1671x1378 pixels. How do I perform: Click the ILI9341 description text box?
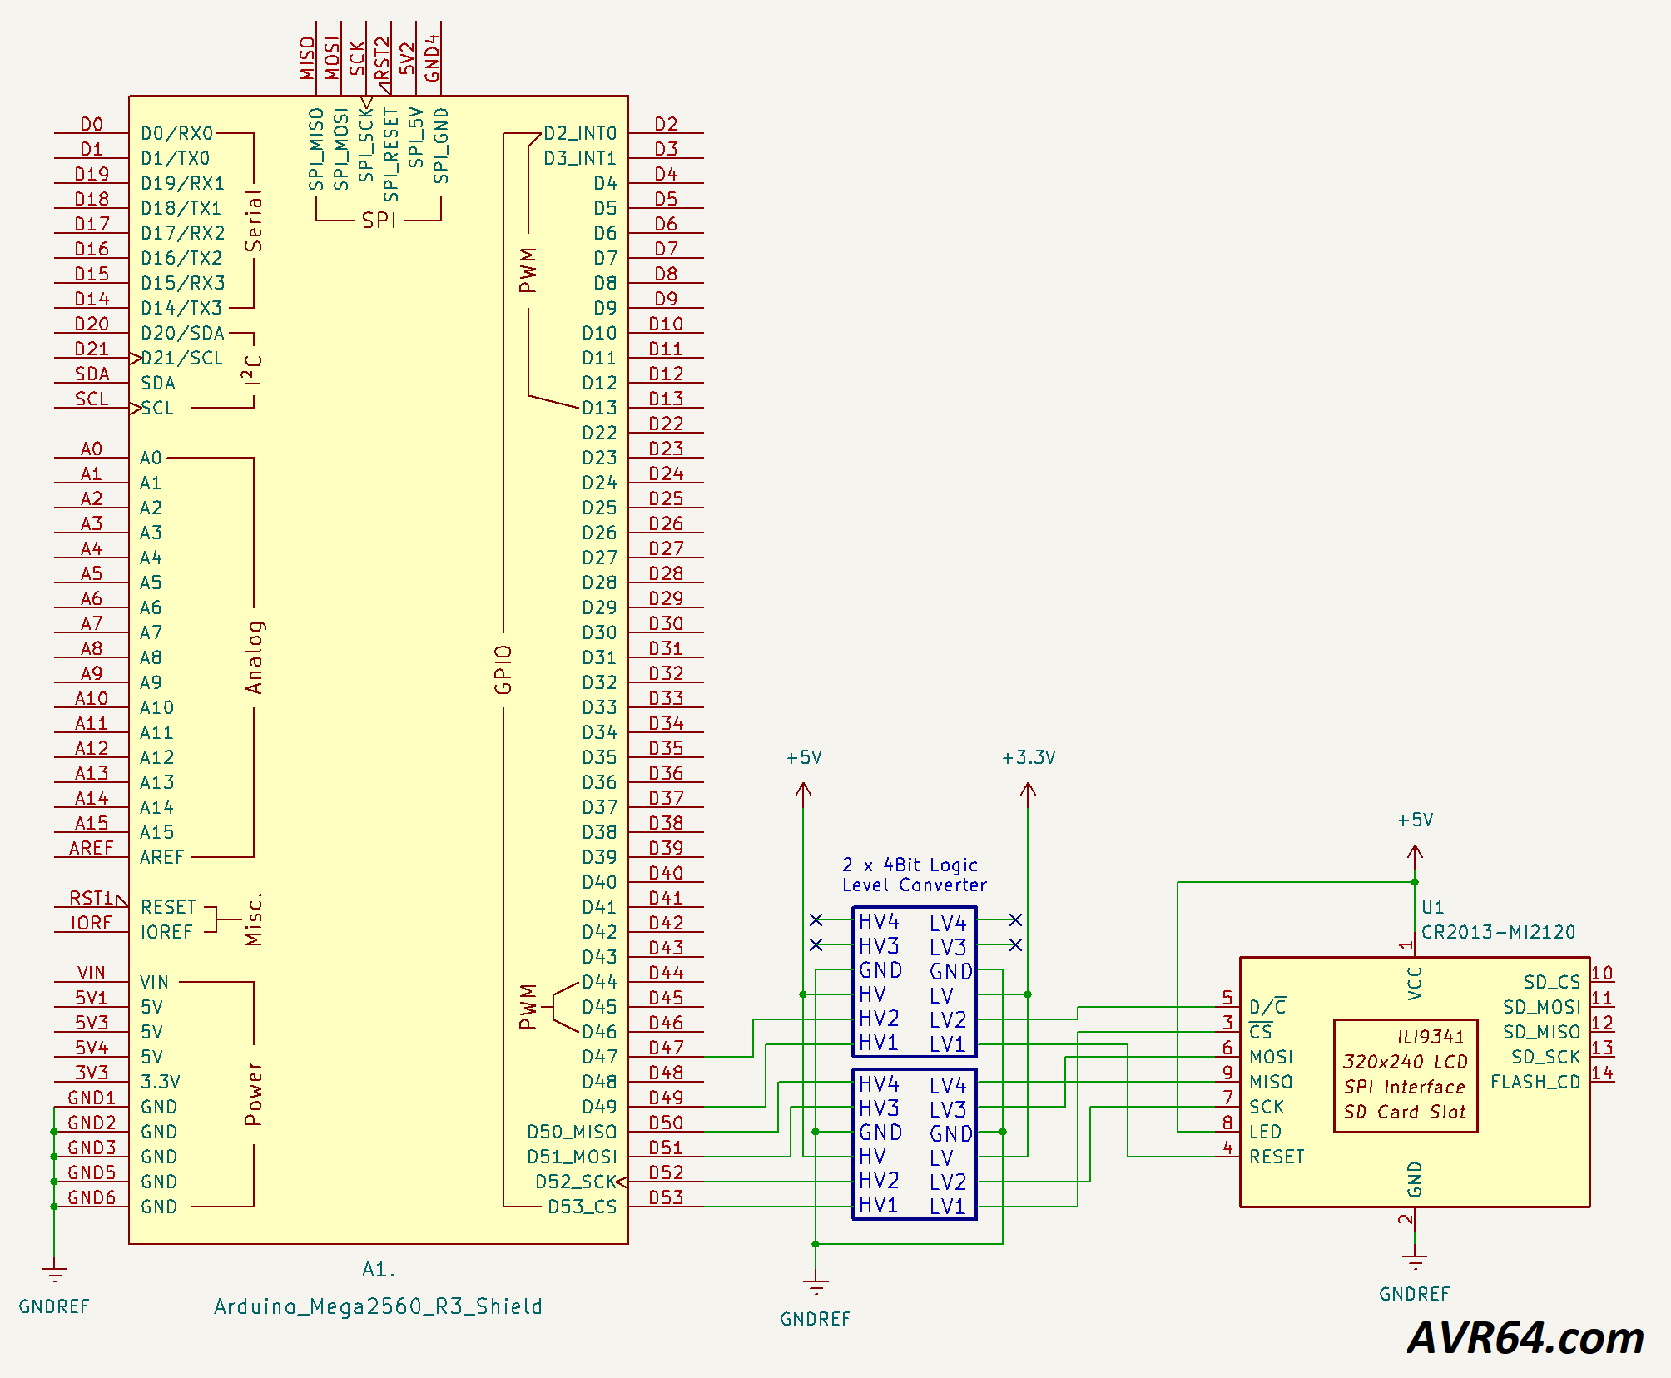click(1405, 1075)
